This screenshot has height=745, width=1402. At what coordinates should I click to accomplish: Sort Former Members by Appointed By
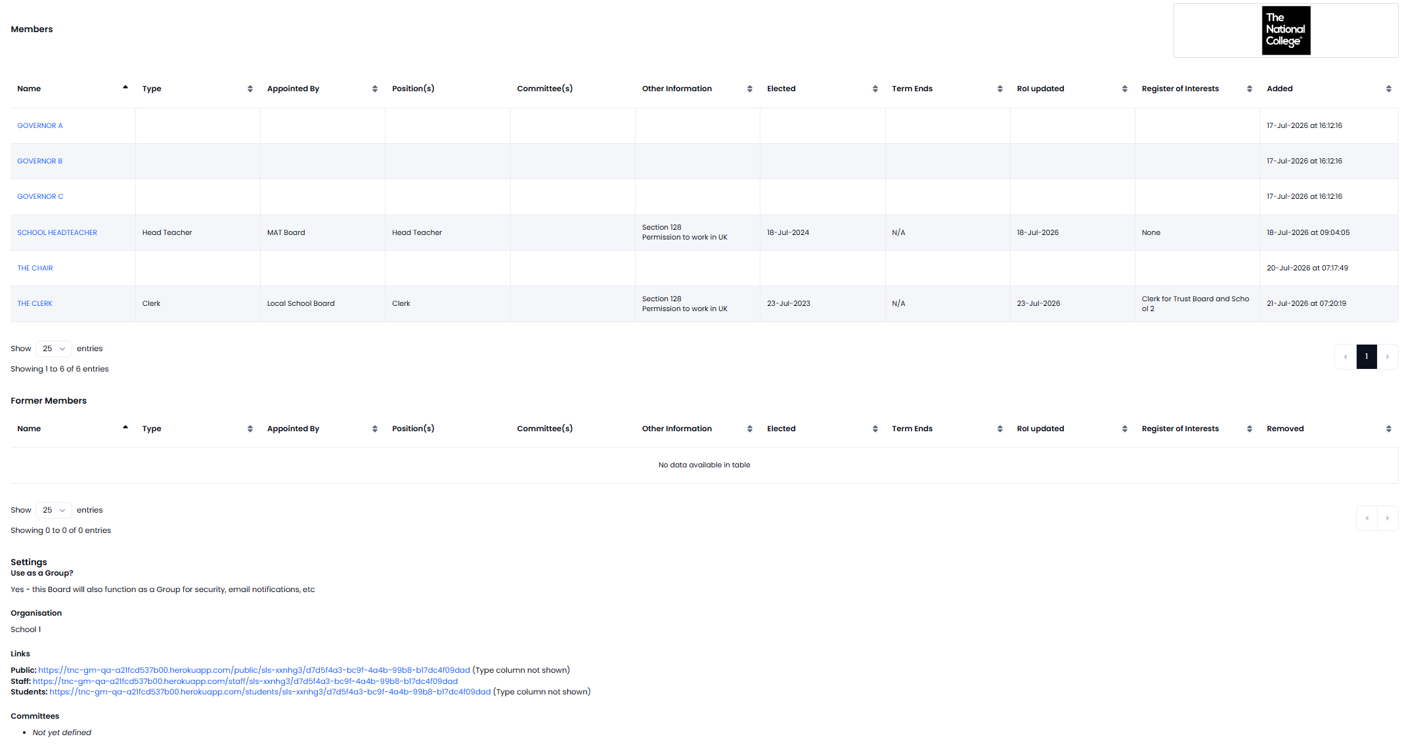tap(322, 429)
